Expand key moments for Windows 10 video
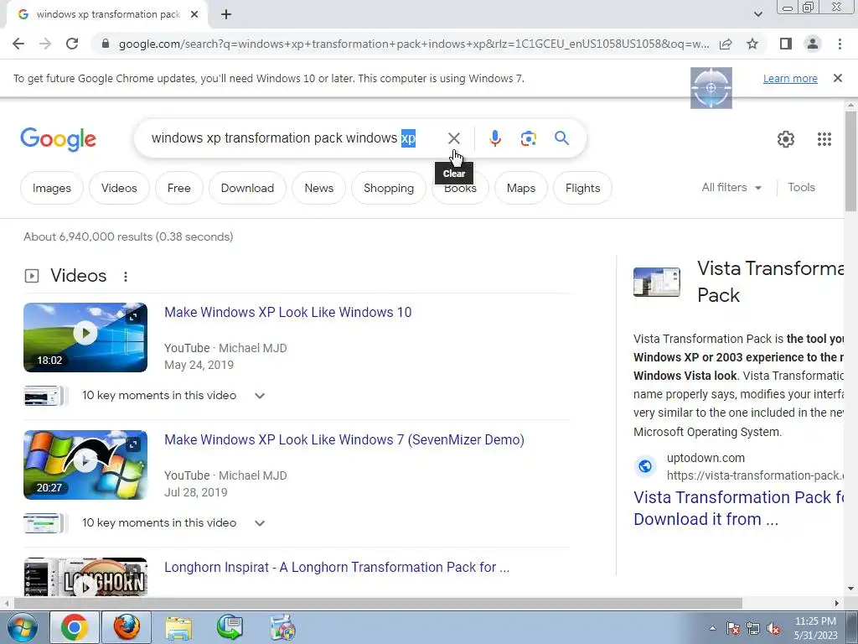The height and width of the screenshot is (644, 858). (260, 396)
